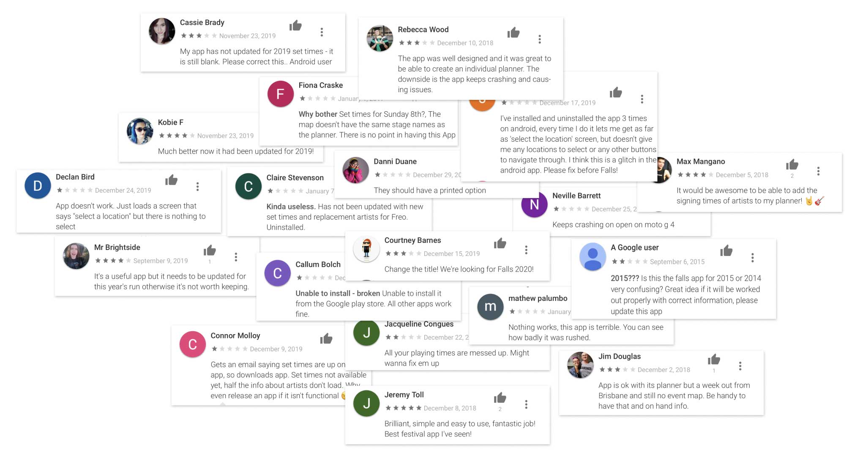Open more options on A Google user review
The width and height of the screenshot is (852, 467).
(x=752, y=258)
